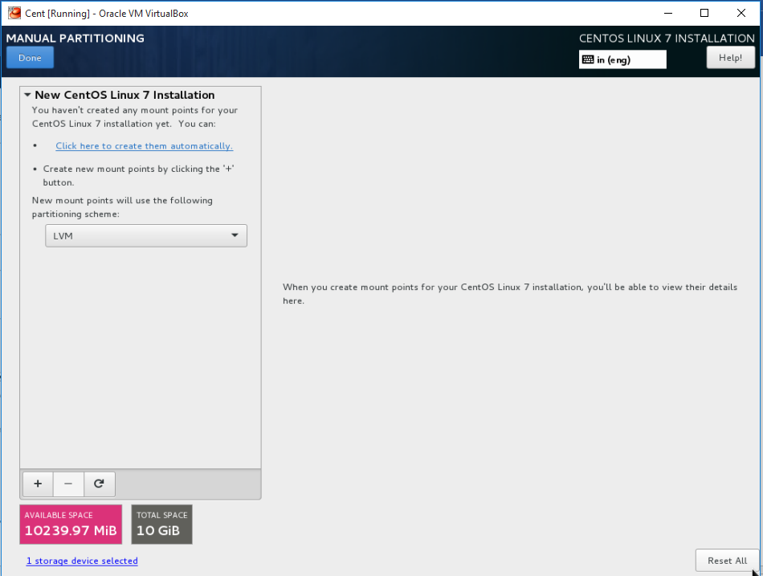Click the AVAILABLE SPACE 10239.97 MiB box
Viewport: 763px width, 576px height.
(x=71, y=525)
